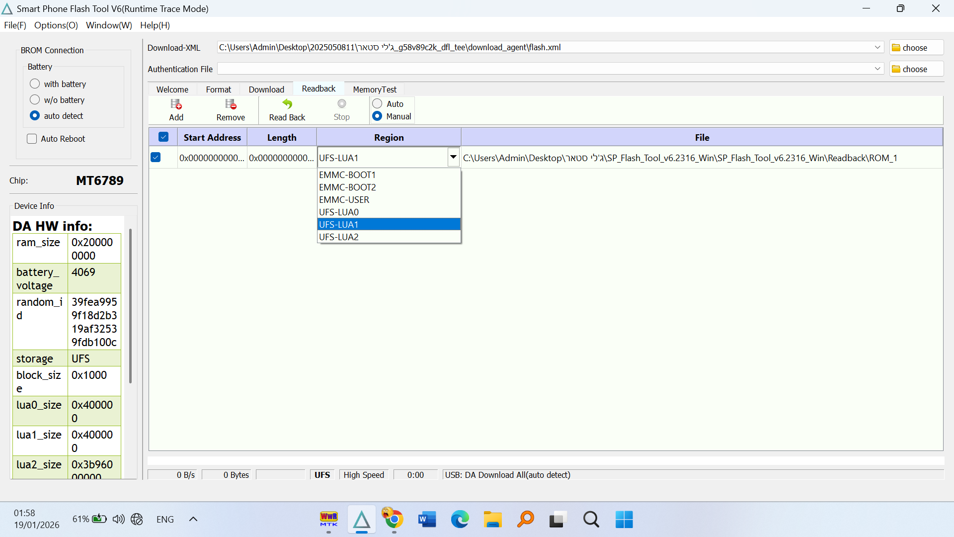
Task: Click folder icon next to Download-XML choose
Action: point(896,48)
